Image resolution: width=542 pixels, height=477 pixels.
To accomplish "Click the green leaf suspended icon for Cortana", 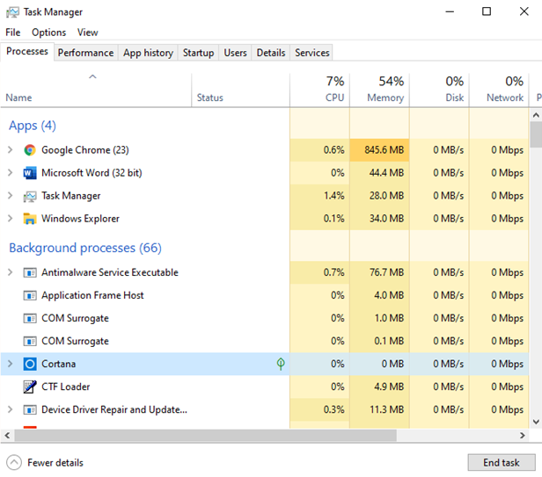I will (281, 364).
